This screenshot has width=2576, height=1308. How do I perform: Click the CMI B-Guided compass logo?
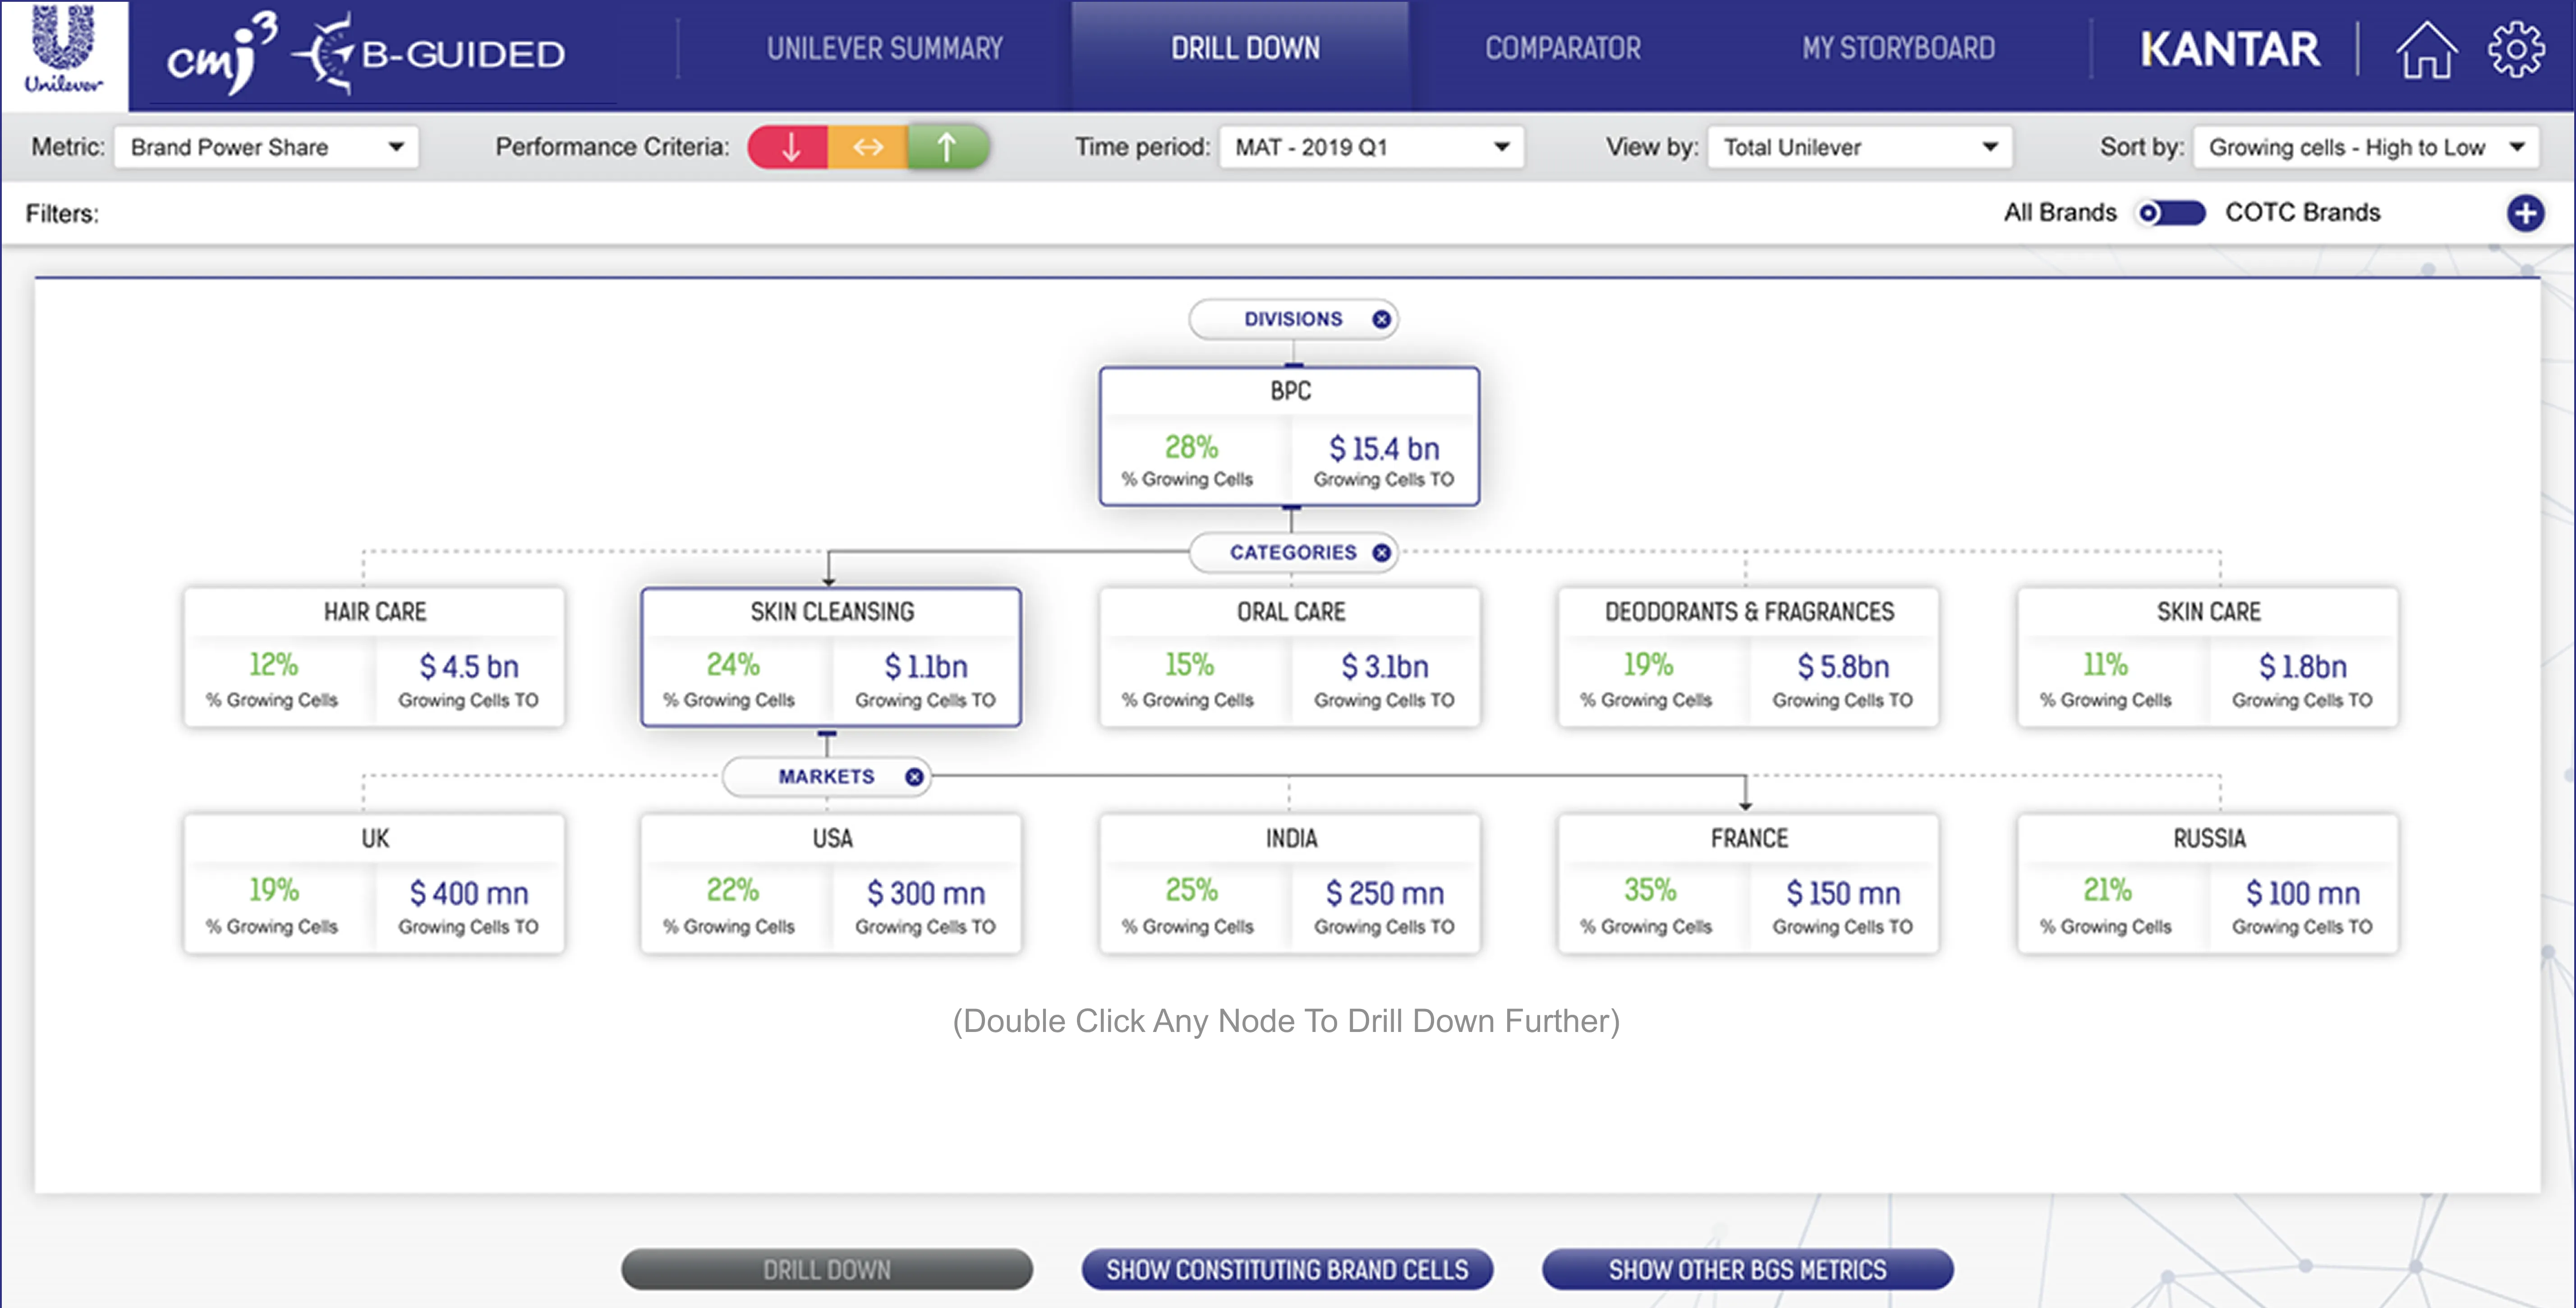pos(366,54)
